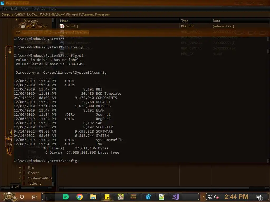Select the Microsoft key in tree
Viewport: 270px width, 202px height.
click(31, 20)
